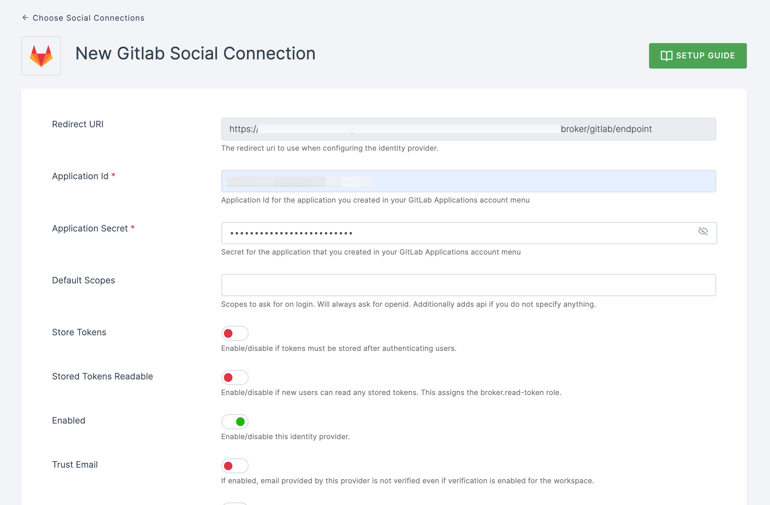The height and width of the screenshot is (505, 770).
Task: Click the Enable/disable this identity provider text
Action: tap(285, 437)
